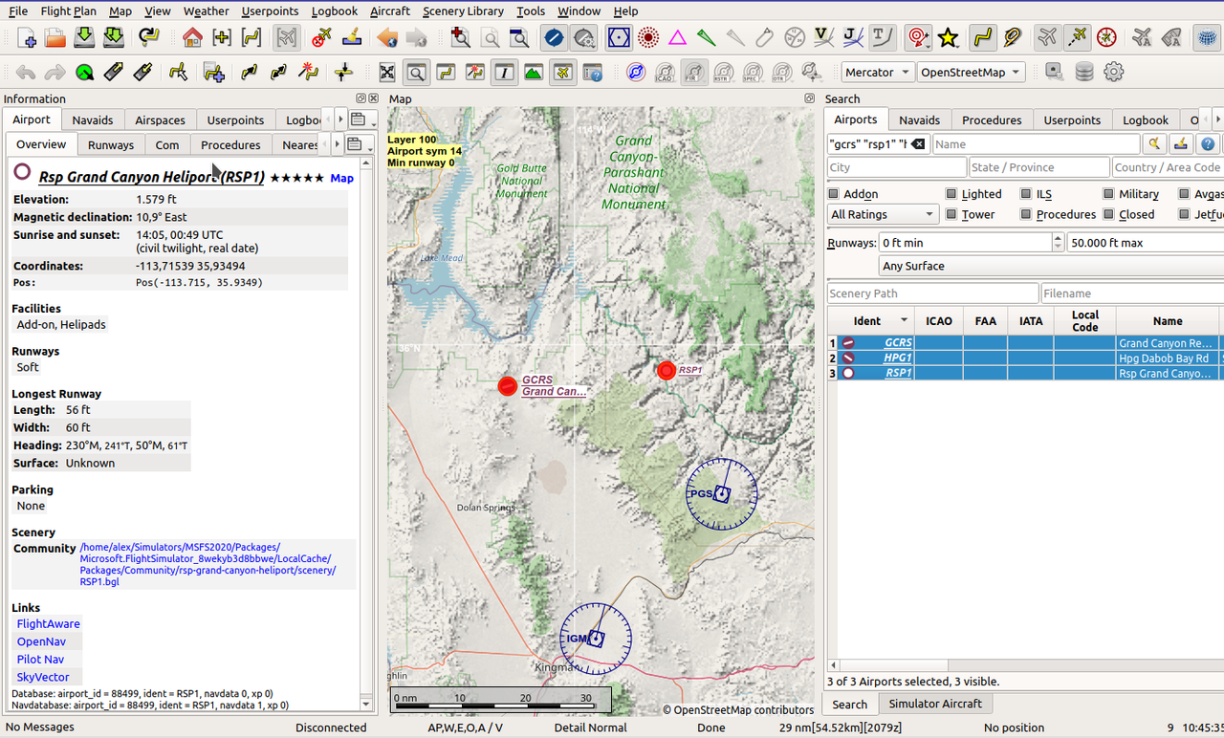Screen dimensions: 1224x738
Task: Open options gear icon
Action: point(1113,73)
